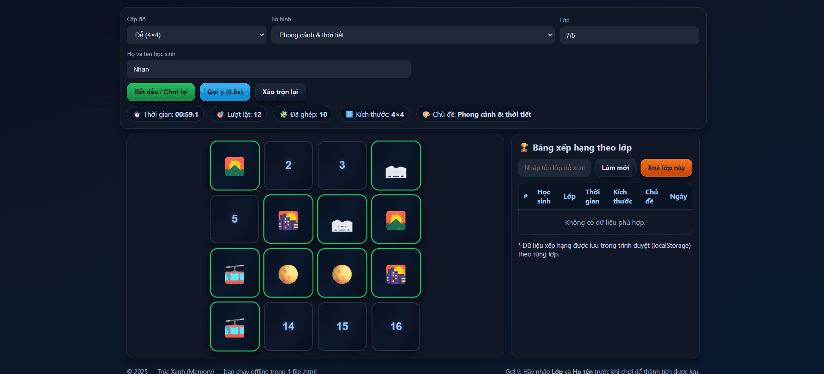
Task: Open the Bộ hình theme dropdown
Action: coord(413,35)
